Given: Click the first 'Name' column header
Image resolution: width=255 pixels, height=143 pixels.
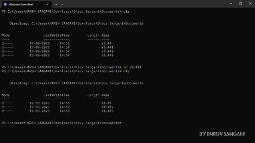Looking at the screenshot, I should pos(105,35).
